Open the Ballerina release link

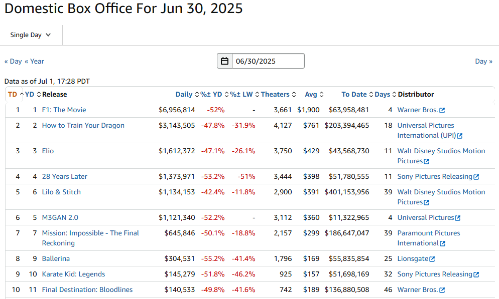(56, 259)
